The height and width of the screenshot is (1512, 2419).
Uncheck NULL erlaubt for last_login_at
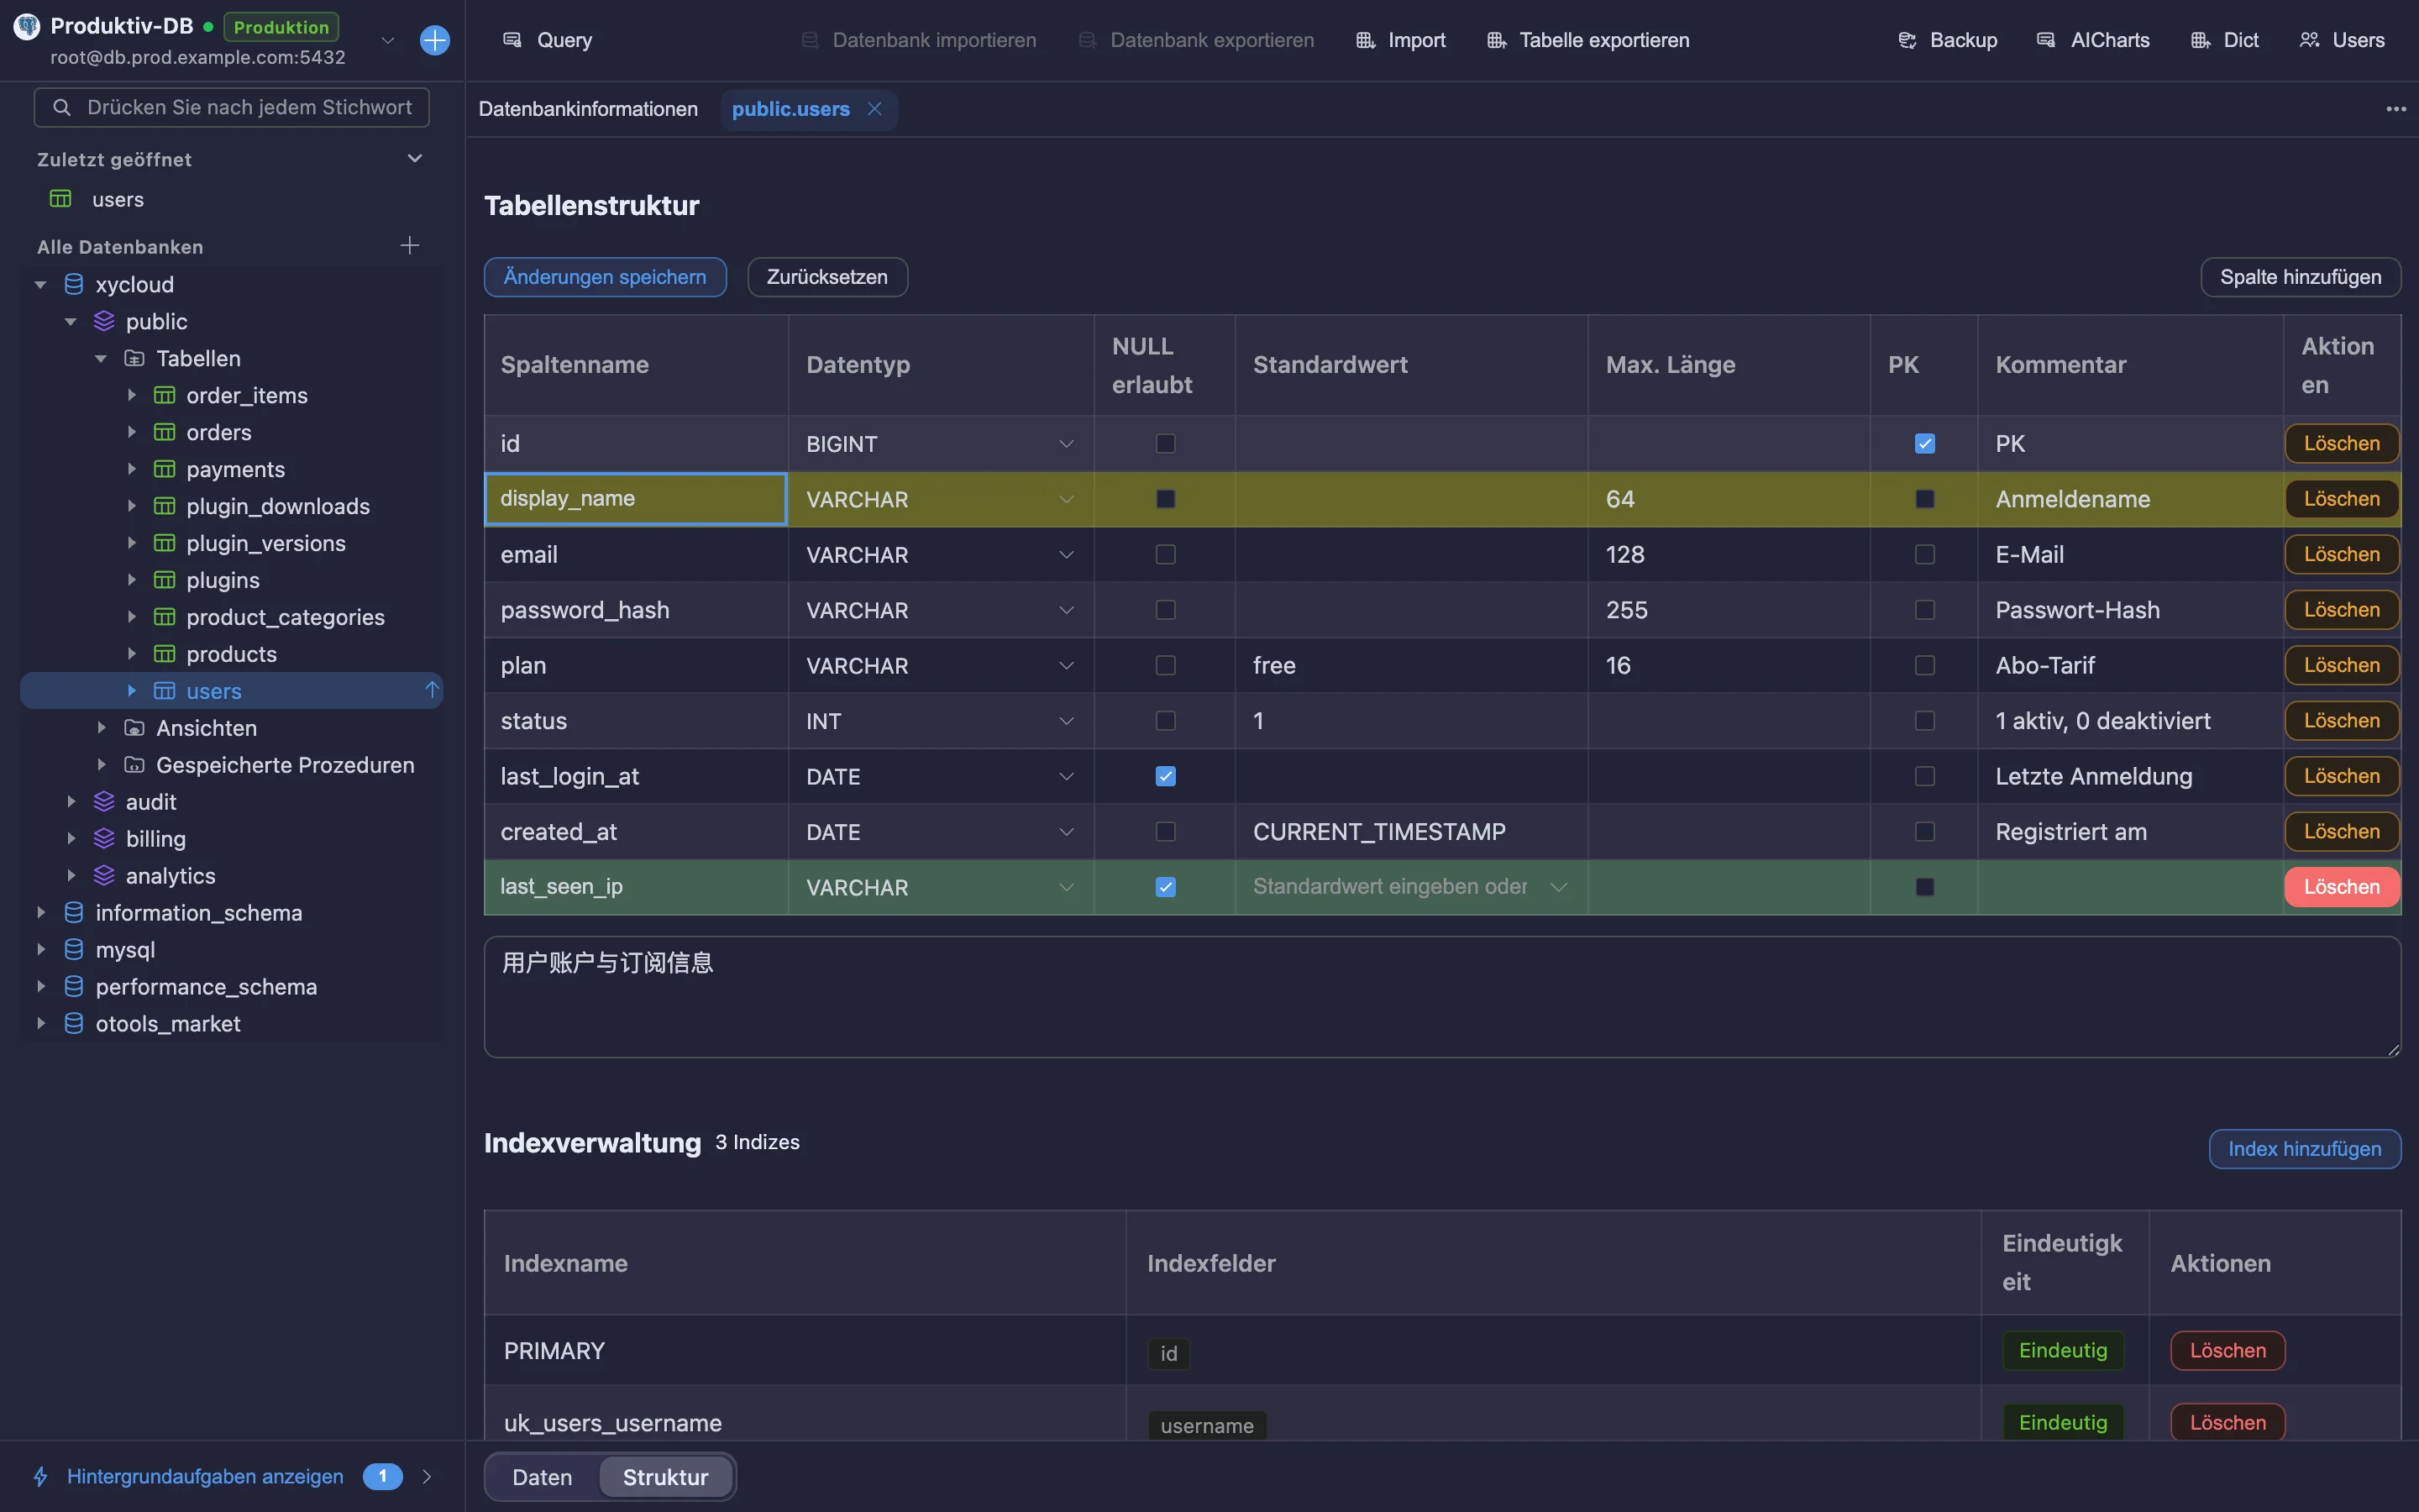[1166, 776]
